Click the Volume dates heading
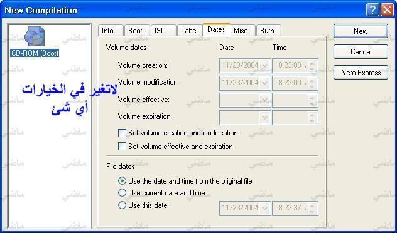Screen dimensions: 397x233 click(126, 48)
